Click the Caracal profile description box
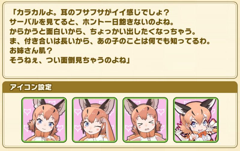 coord(120,40)
